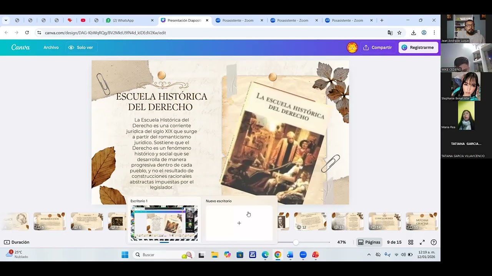The image size is (492, 276).
Task: Click the Solo ver eye button
Action: coord(81,48)
